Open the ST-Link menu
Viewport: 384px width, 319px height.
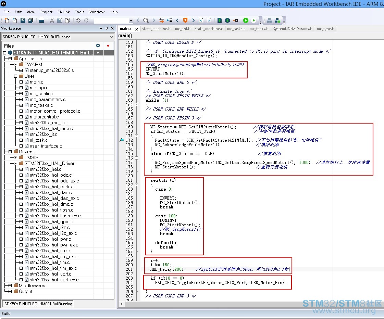coord(63,12)
